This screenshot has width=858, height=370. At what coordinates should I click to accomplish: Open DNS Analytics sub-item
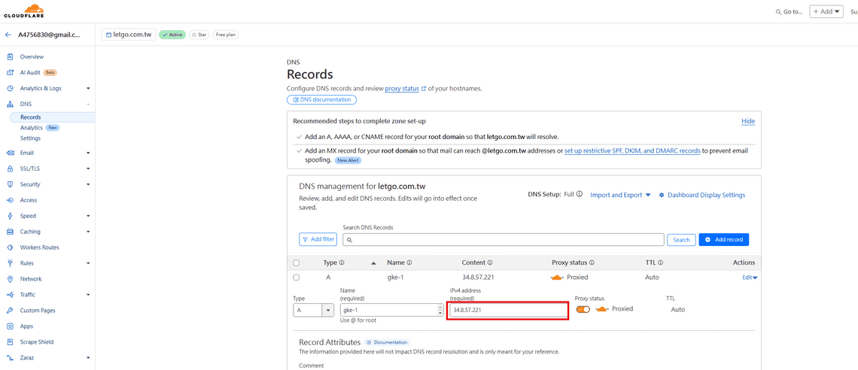[x=31, y=127]
